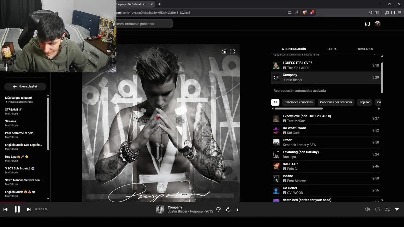
Task: Click the browser address bar URL
Action: (x=153, y=13)
